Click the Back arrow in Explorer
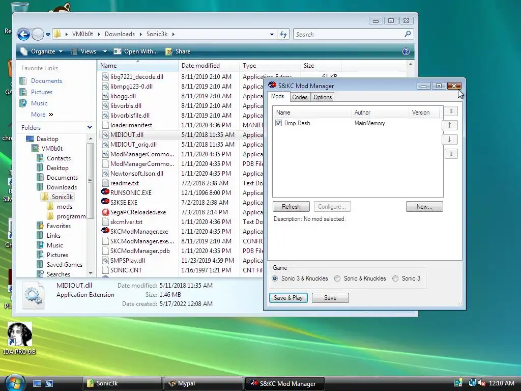The width and height of the screenshot is (521, 391). 23,34
